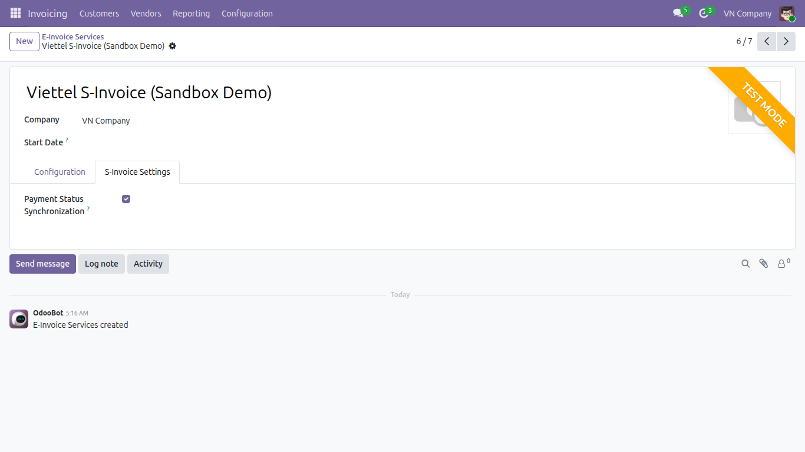Click the OdooBot avatar in chatter
805x452 pixels.
click(19, 319)
